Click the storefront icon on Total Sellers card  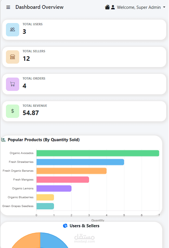12,57
